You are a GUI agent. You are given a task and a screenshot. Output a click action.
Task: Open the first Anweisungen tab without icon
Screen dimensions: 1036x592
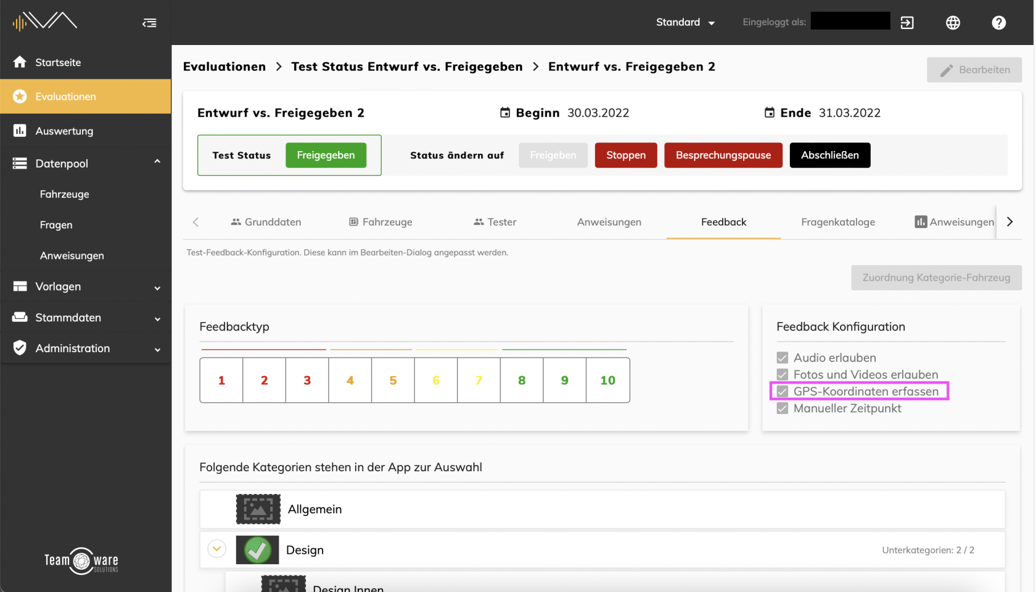pos(609,222)
